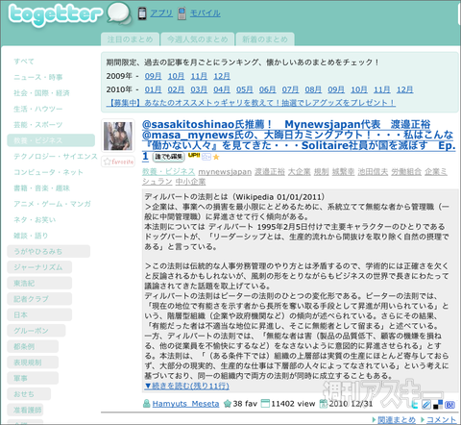Click the うがやひろみち tag
The width and height of the screenshot is (461, 425).
click(49, 251)
